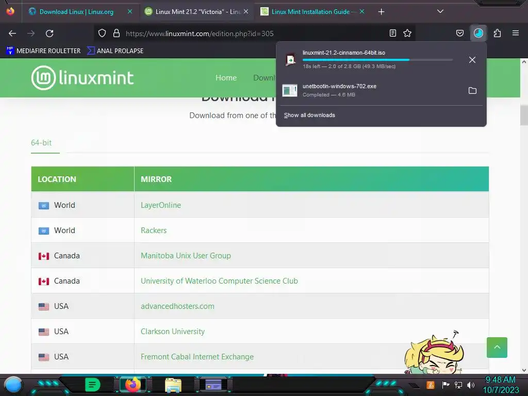The image size is (528, 396).
Task: Open the green chat app in taskbar
Action: point(92,385)
